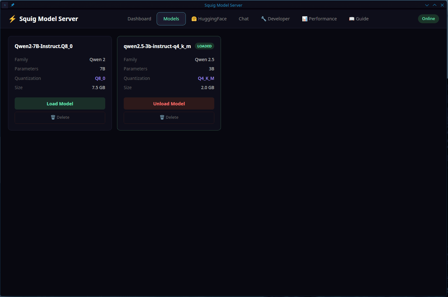Open the Guide via its book icon
This screenshot has width=448, height=297.
(352, 19)
